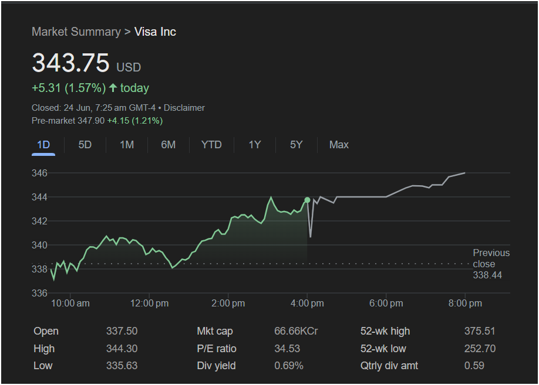Switch to the 1Y chart view

pos(255,145)
